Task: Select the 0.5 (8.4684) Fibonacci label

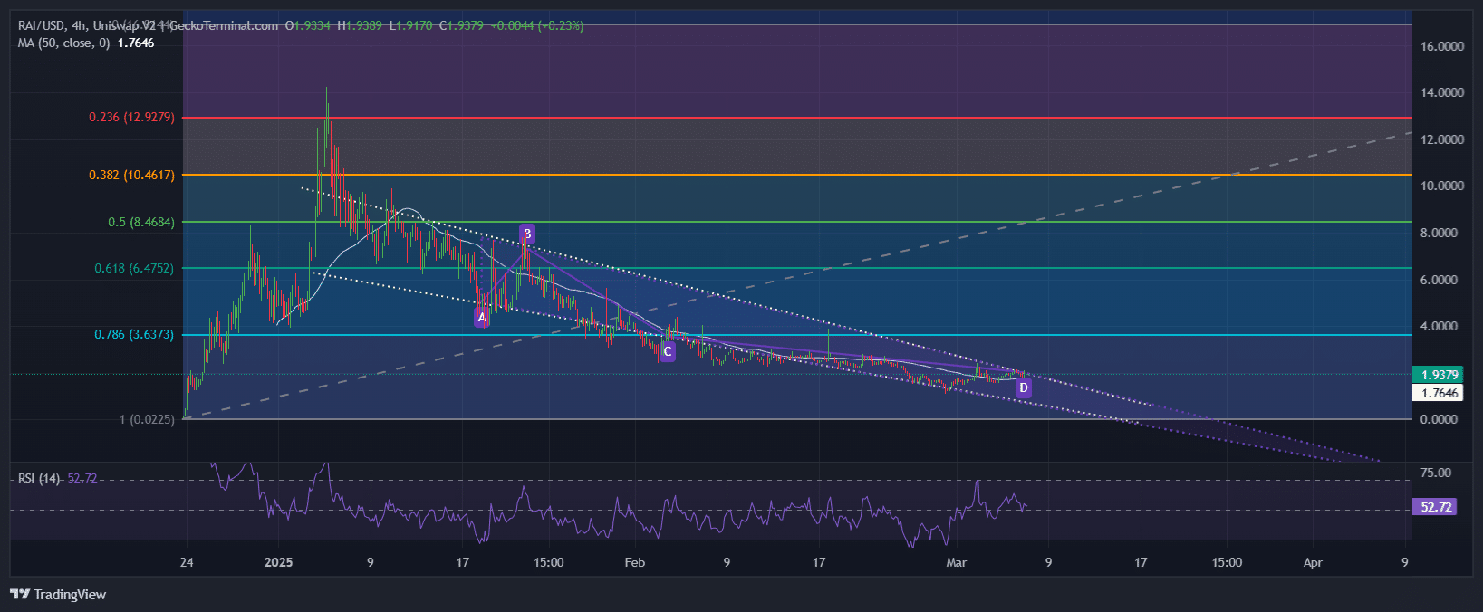Action: tap(141, 222)
